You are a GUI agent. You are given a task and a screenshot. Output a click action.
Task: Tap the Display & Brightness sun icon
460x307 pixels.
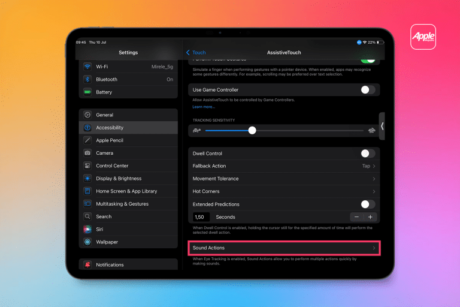pos(87,178)
